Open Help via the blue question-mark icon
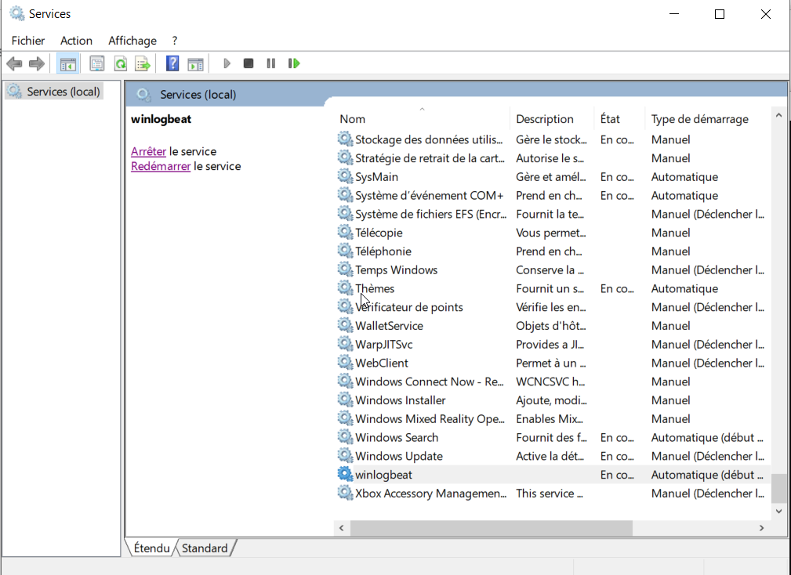Image resolution: width=791 pixels, height=575 pixels. tap(172, 63)
